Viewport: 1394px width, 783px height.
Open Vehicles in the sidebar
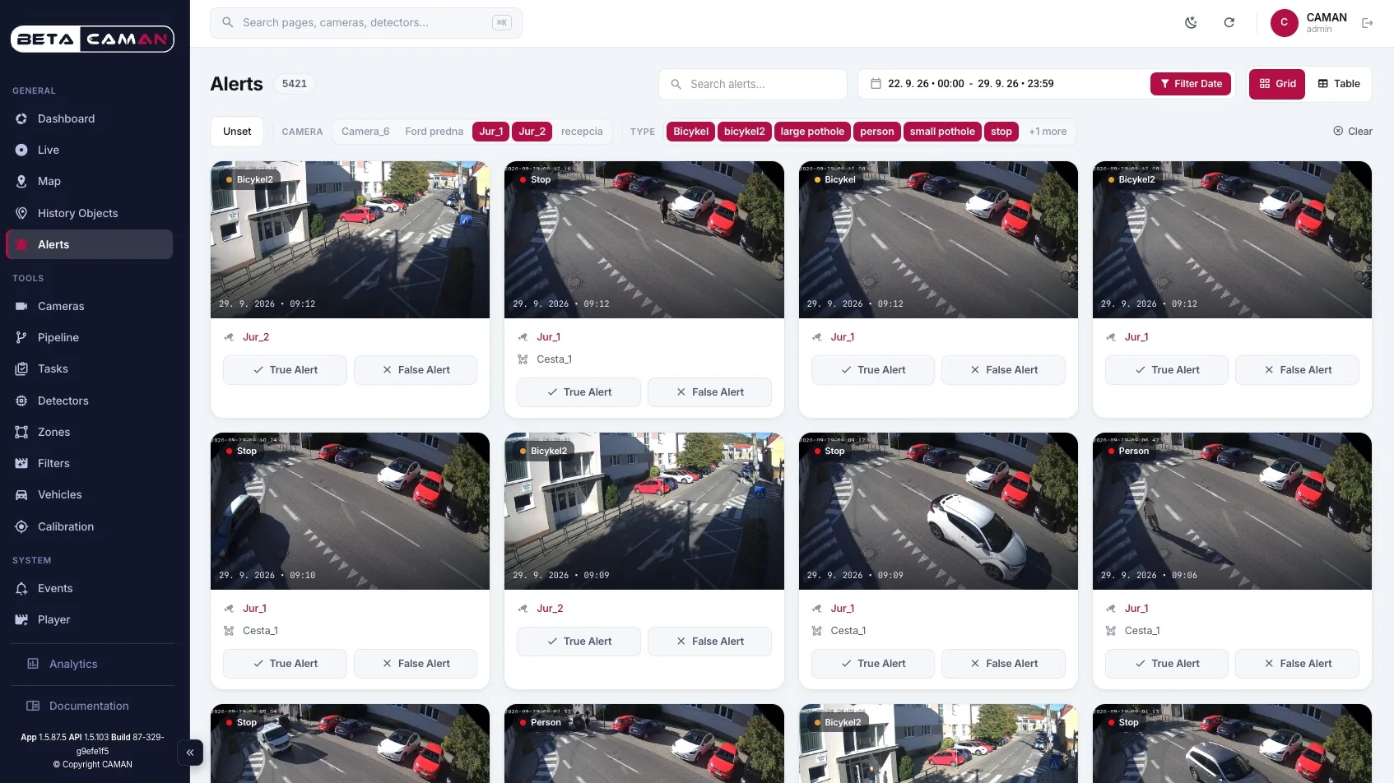click(90, 494)
